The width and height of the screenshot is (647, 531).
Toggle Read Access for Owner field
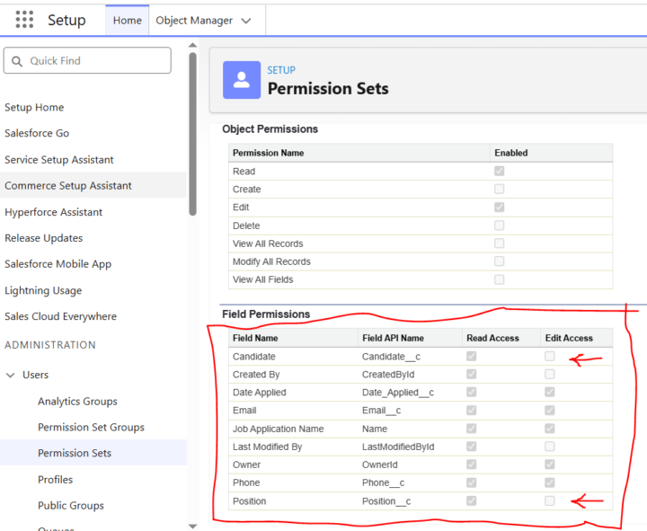(x=471, y=465)
